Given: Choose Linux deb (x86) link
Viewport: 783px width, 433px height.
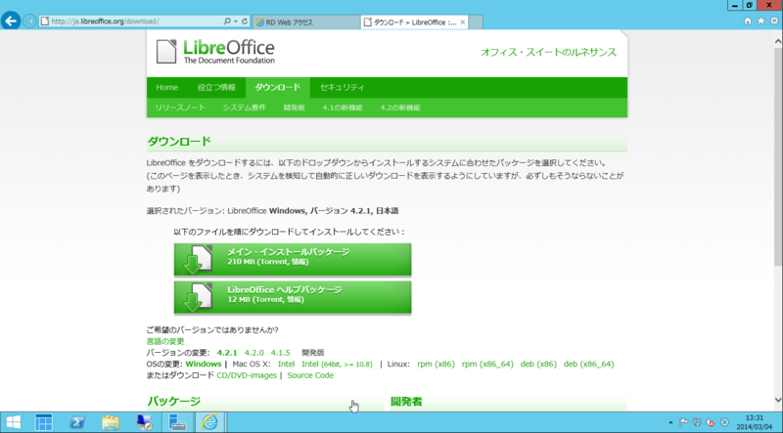Looking at the screenshot, I should (x=538, y=365).
